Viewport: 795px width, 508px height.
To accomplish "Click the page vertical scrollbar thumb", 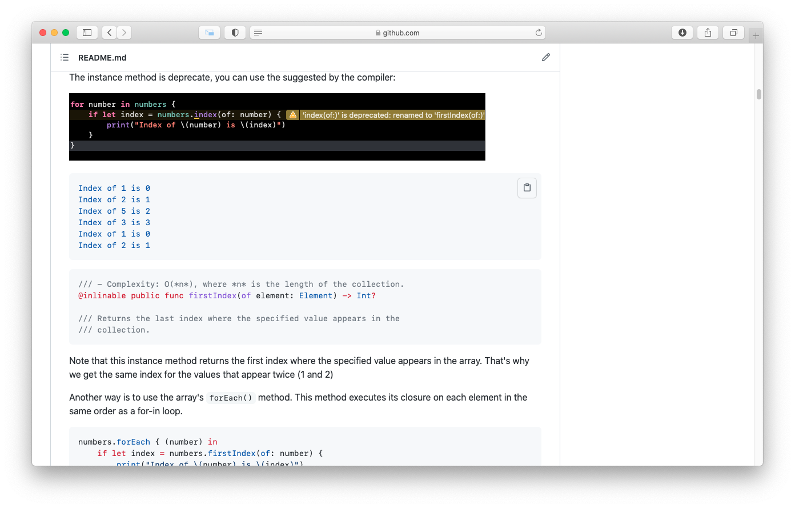I will pos(758,94).
